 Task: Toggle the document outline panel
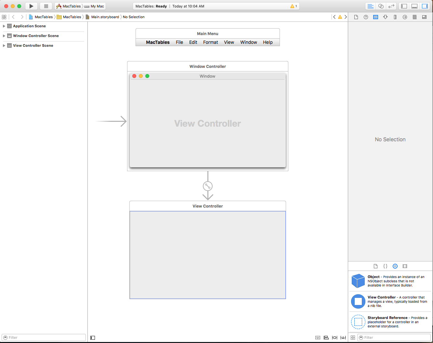93,337
